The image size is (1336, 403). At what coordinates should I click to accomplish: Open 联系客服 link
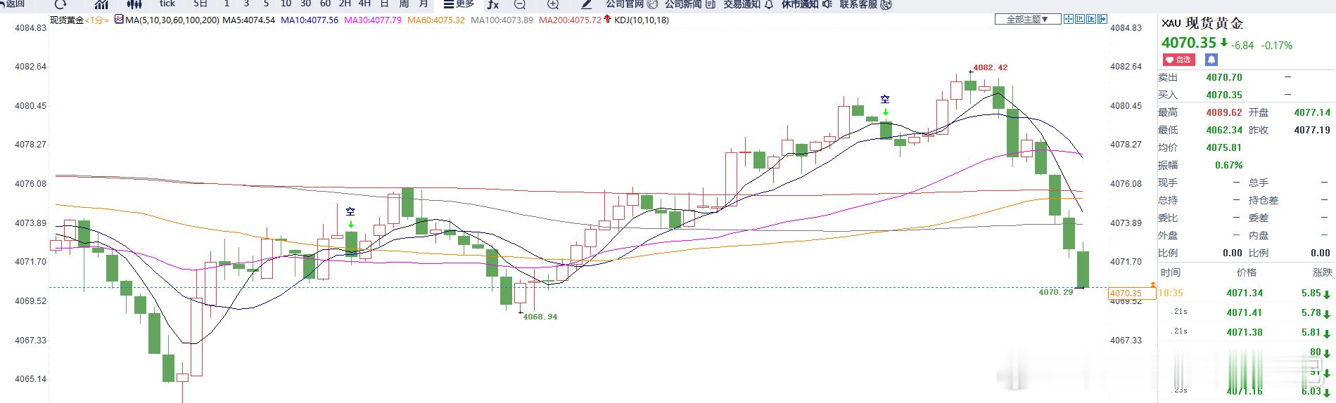[865, 4]
